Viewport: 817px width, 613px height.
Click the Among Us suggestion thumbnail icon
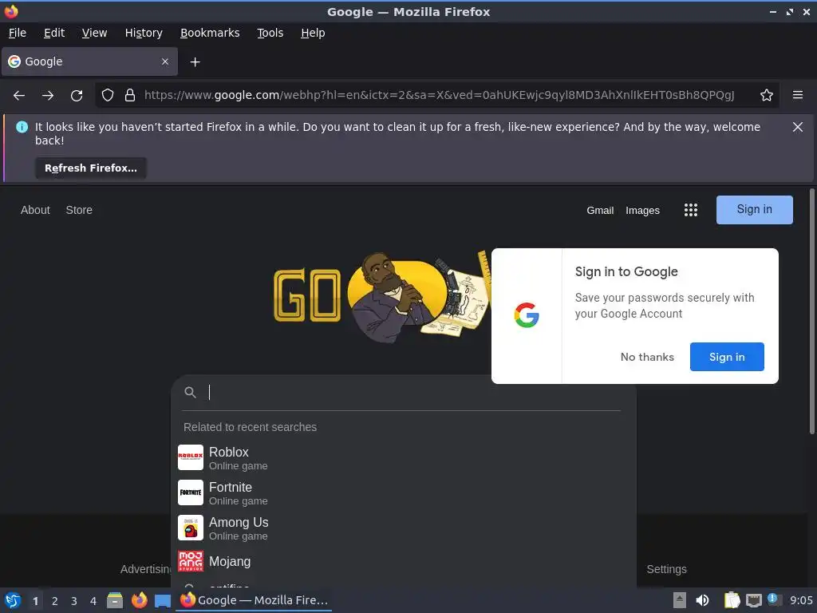point(190,528)
